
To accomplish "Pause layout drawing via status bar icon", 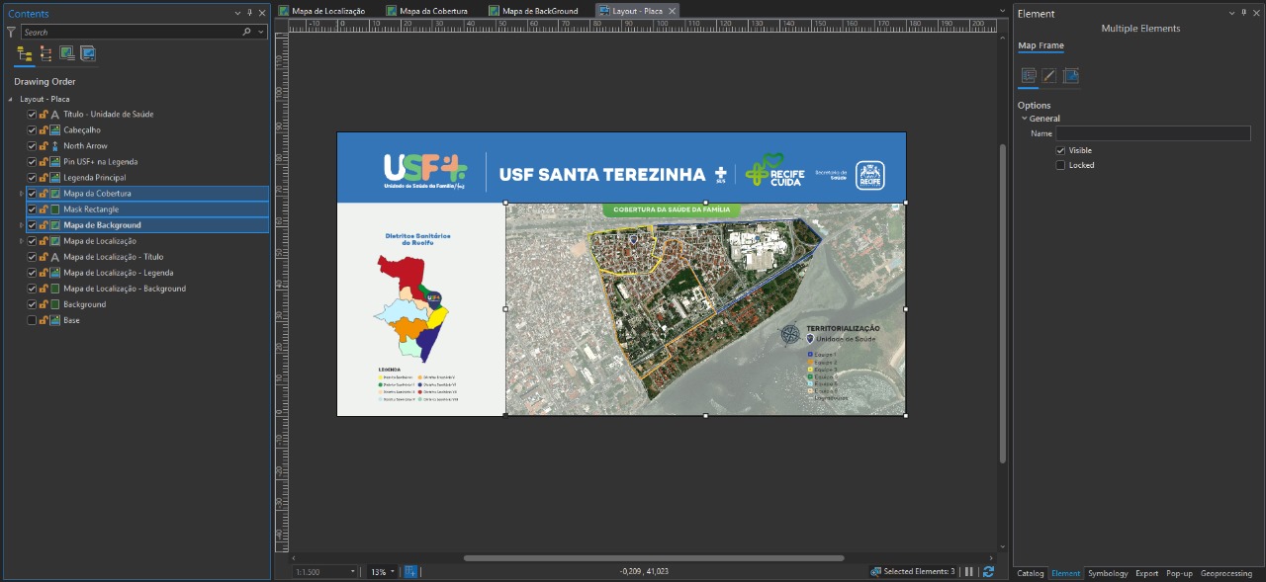I will [967, 571].
